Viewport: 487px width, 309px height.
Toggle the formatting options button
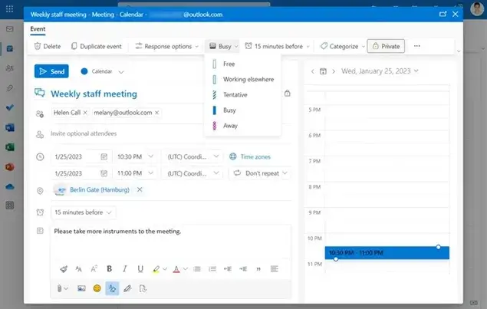click(112, 288)
